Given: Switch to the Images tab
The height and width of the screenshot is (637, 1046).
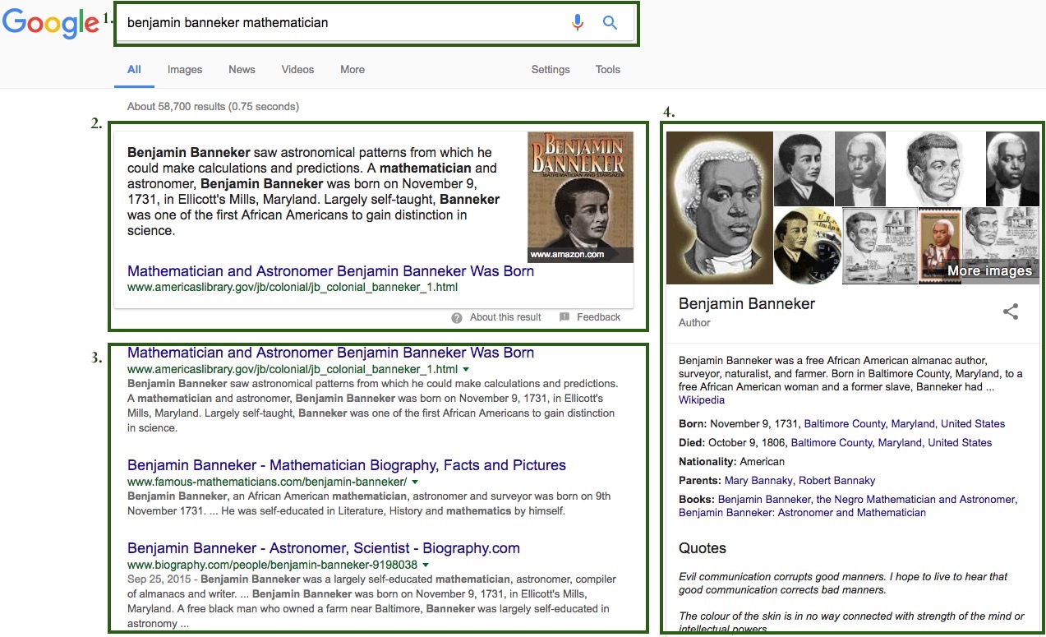Looking at the screenshot, I should click(x=185, y=70).
